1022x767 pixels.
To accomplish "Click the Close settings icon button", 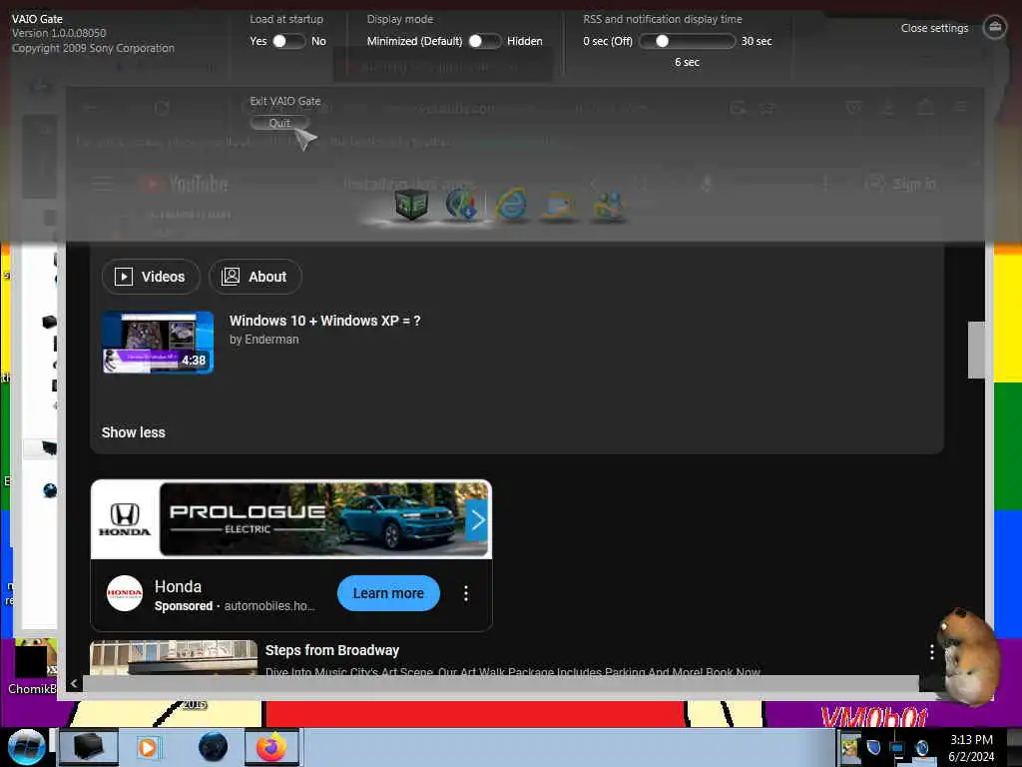I will 995,27.
